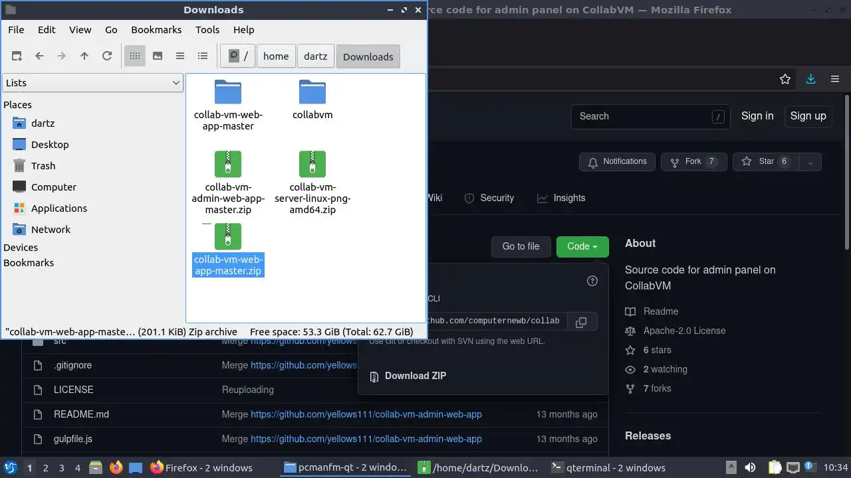Open the Readme link in About
The width and height of the screenshot is (851, 478).
click(661, 311)
